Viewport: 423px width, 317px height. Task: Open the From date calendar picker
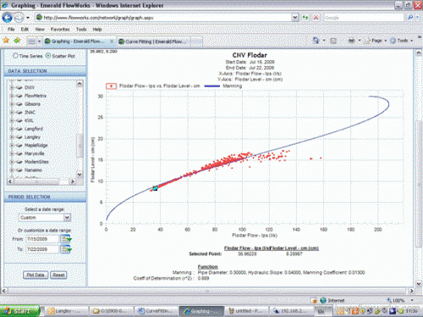(x=66, y=239)
